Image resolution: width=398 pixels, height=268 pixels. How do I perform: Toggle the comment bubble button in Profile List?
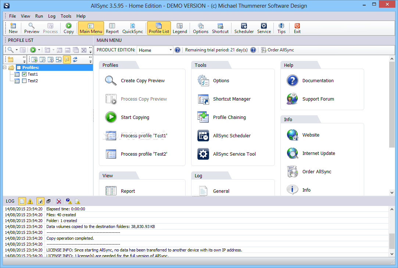pos(67,59)
